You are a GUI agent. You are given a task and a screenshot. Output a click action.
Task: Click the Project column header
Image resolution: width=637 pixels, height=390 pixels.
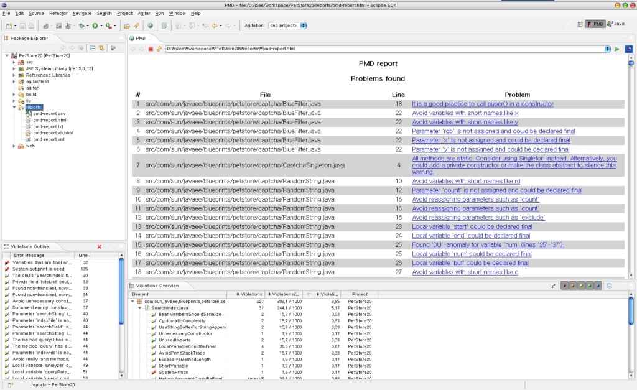(x=360, y=294)
